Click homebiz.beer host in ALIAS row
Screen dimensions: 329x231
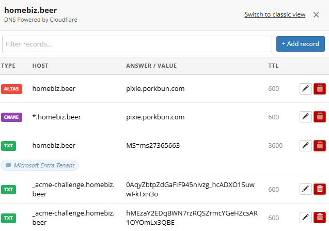point(54,88)
